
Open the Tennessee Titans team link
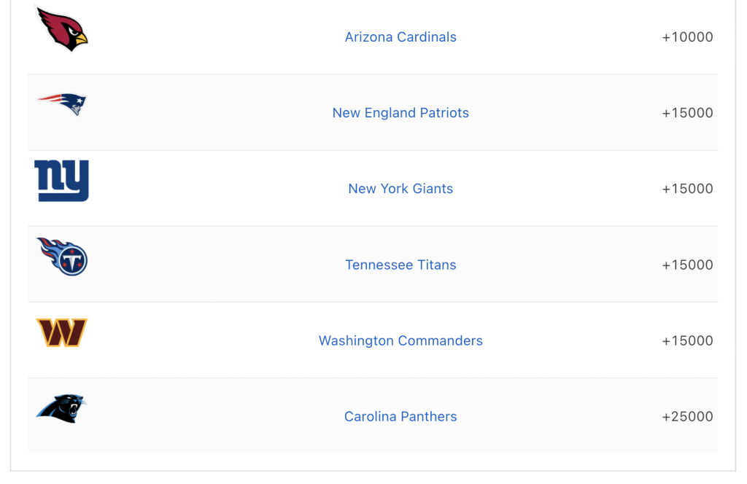(x=400, y=265)
